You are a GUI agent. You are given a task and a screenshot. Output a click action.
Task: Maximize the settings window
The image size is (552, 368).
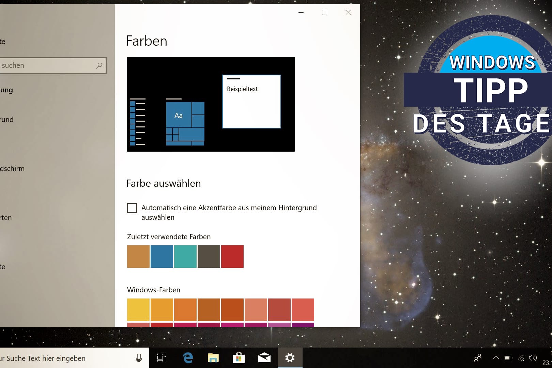(x=324, y=13)
